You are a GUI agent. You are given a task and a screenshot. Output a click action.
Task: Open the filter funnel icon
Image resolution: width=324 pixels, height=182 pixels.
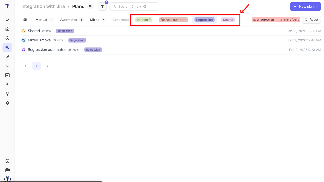tap(102, 7)
